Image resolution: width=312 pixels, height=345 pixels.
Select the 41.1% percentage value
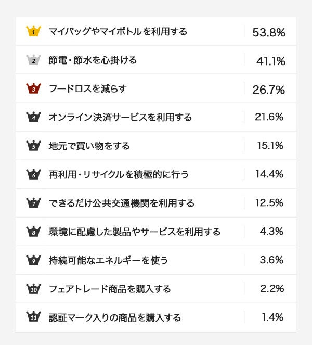click(271, 61)
